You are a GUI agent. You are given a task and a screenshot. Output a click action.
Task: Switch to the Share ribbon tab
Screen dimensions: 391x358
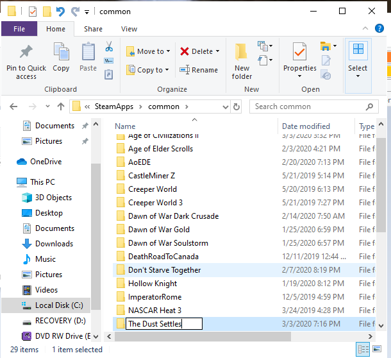pos(93,29)
